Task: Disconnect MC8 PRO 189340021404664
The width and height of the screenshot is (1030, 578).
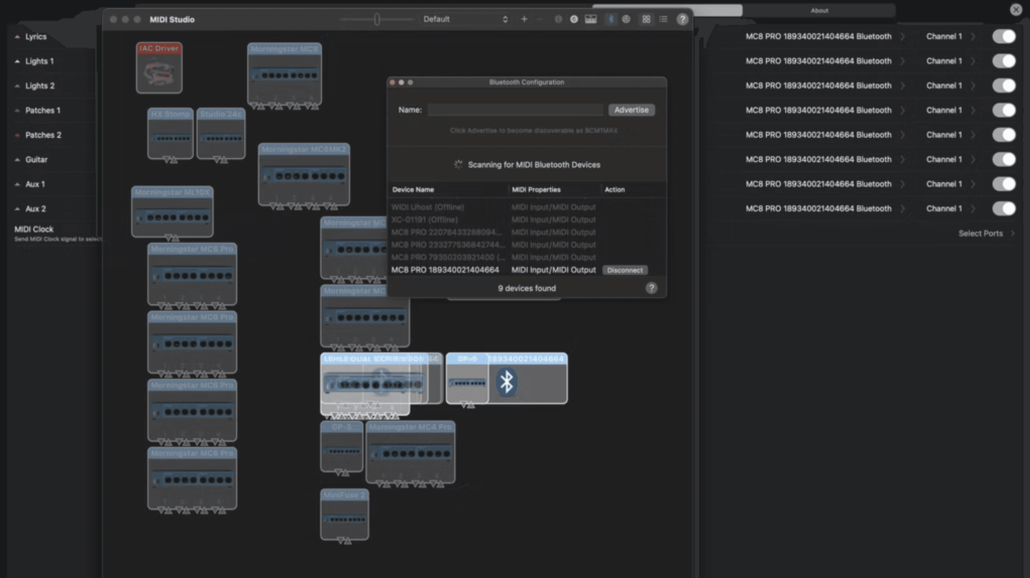Action: [625, 270]
